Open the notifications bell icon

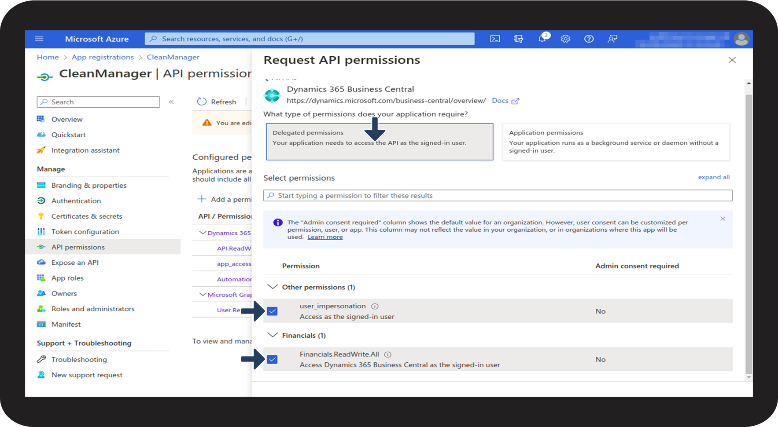(542, 39)
